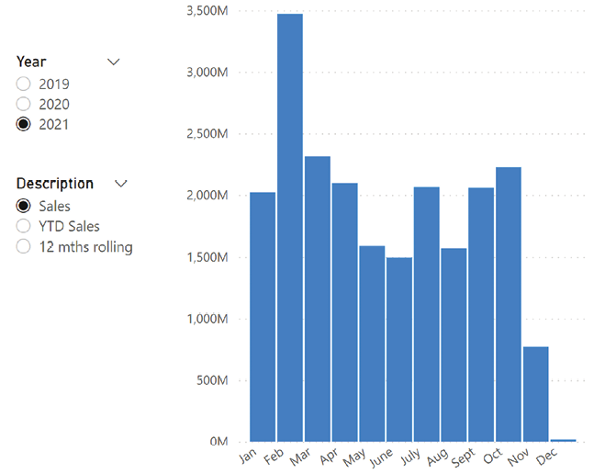Select the July sales bar
The width and height of the screenshot is (605, 474).
pyautogui.click(x=426, y=314)
